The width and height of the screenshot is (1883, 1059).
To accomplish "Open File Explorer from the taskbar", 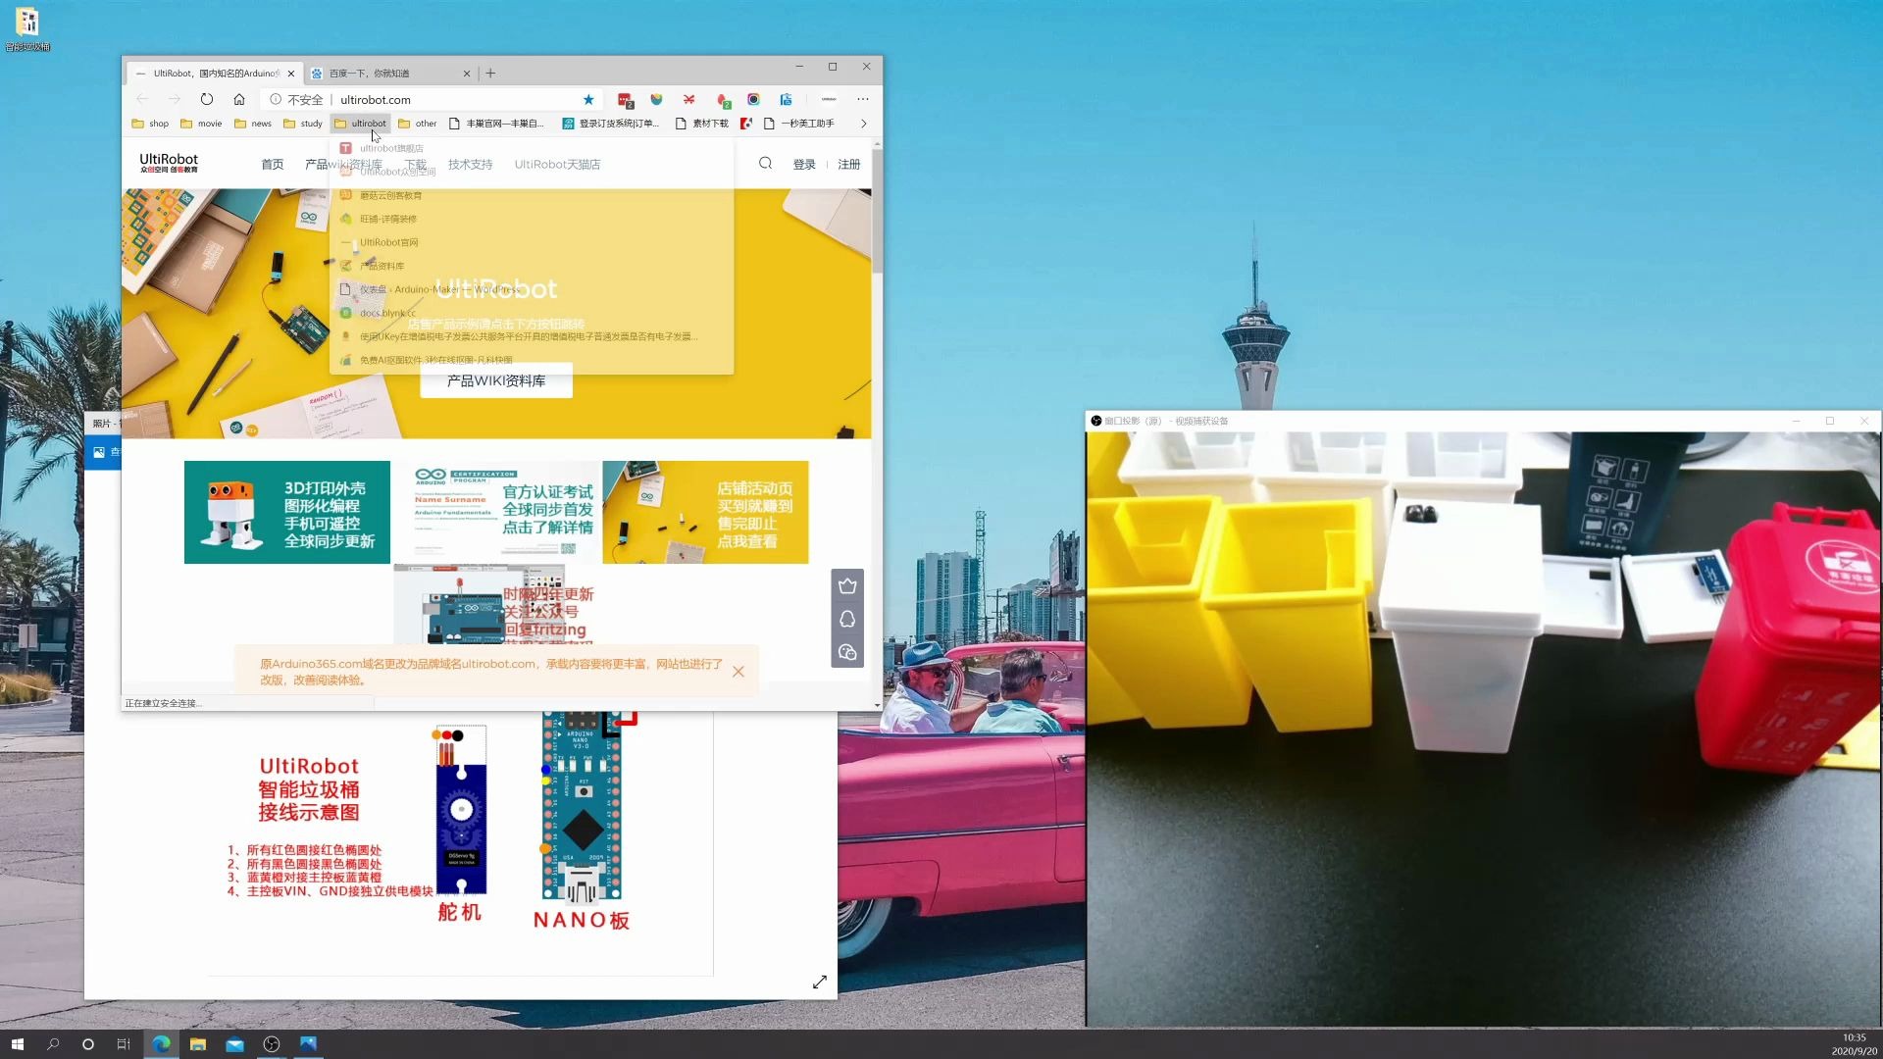I will coord(198,1044).
